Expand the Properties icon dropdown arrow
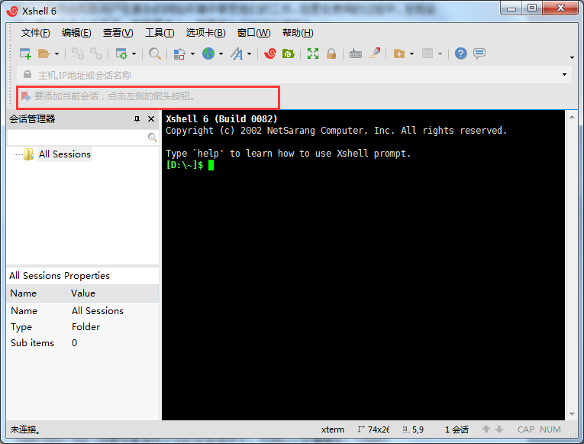Image resolution: width=584 pixels, height=444 pixels. pyautogui.click(x=134, y=54)
